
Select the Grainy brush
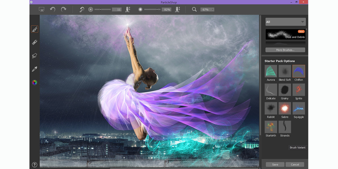coord(285,90)
